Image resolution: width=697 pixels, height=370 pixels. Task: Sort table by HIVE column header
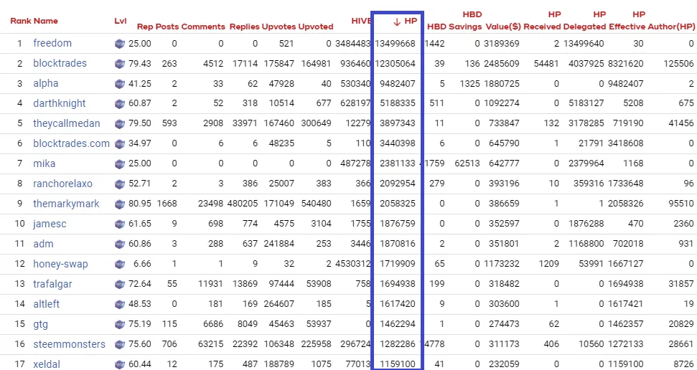pyautogui.click(x=361, y=21)
